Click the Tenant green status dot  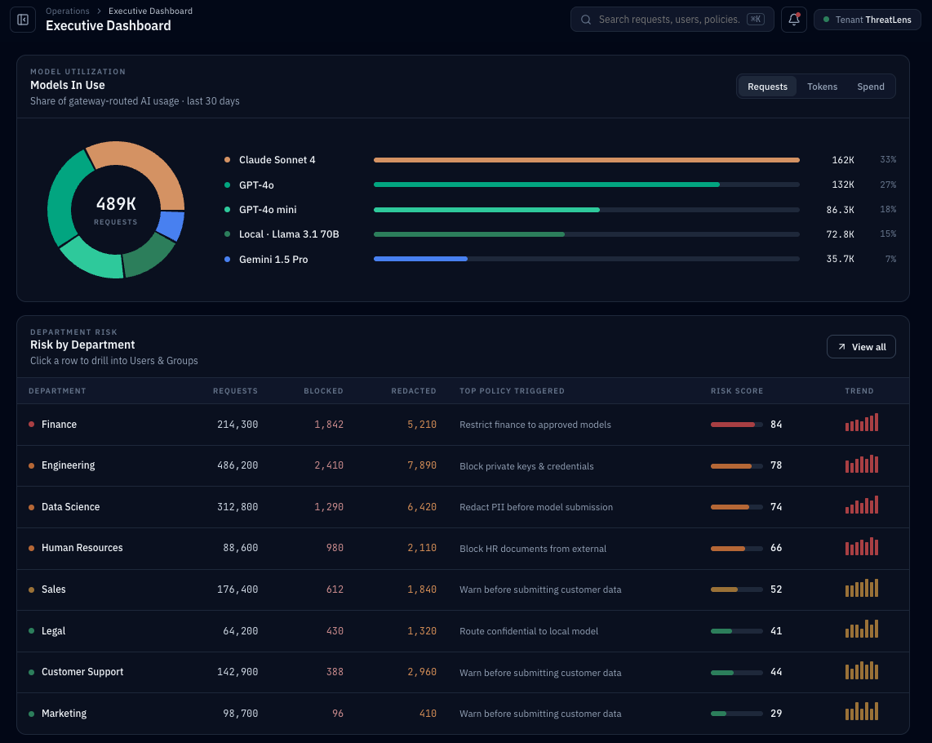click(826, 20)
